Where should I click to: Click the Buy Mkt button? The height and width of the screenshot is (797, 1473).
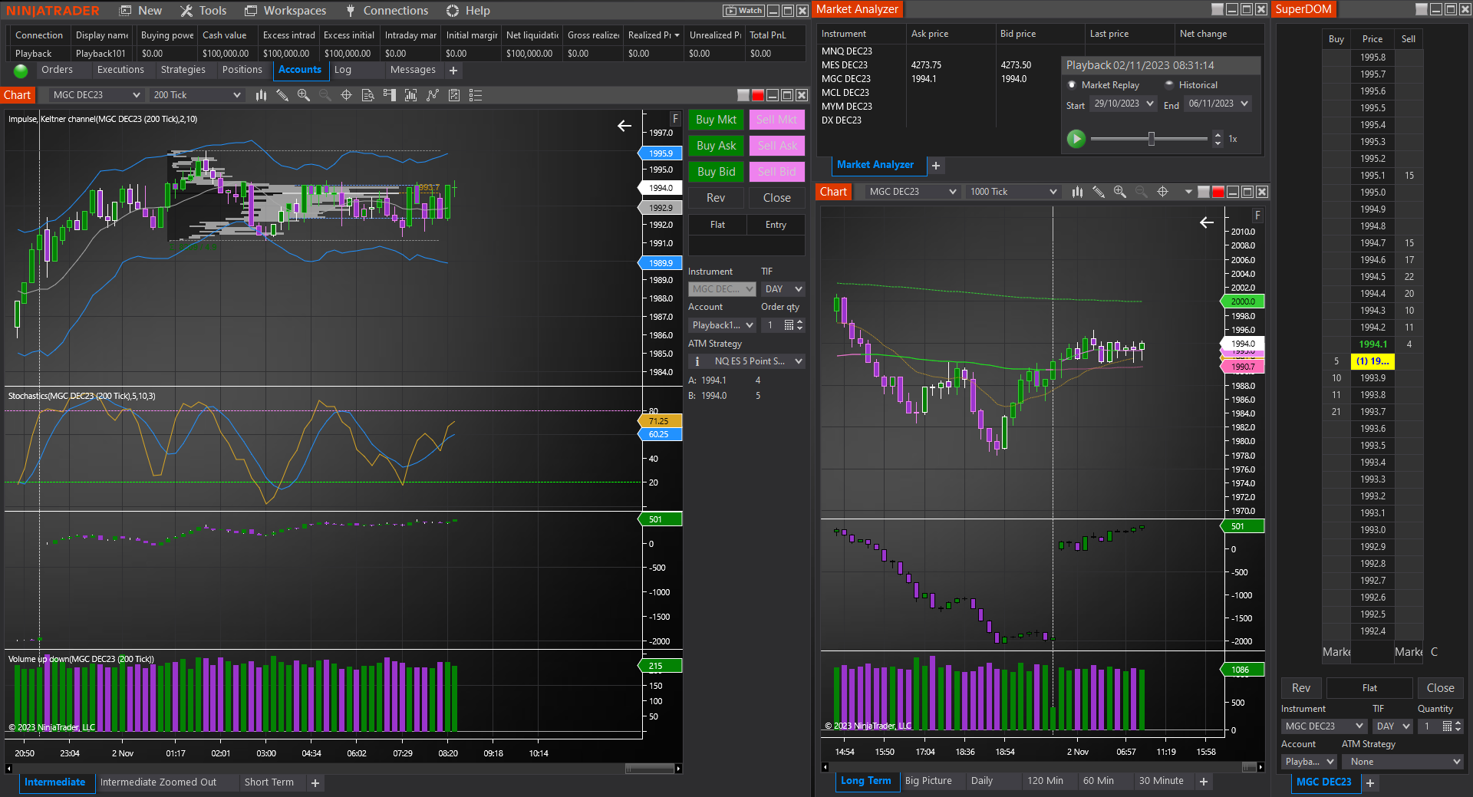[x=716, y=120]
